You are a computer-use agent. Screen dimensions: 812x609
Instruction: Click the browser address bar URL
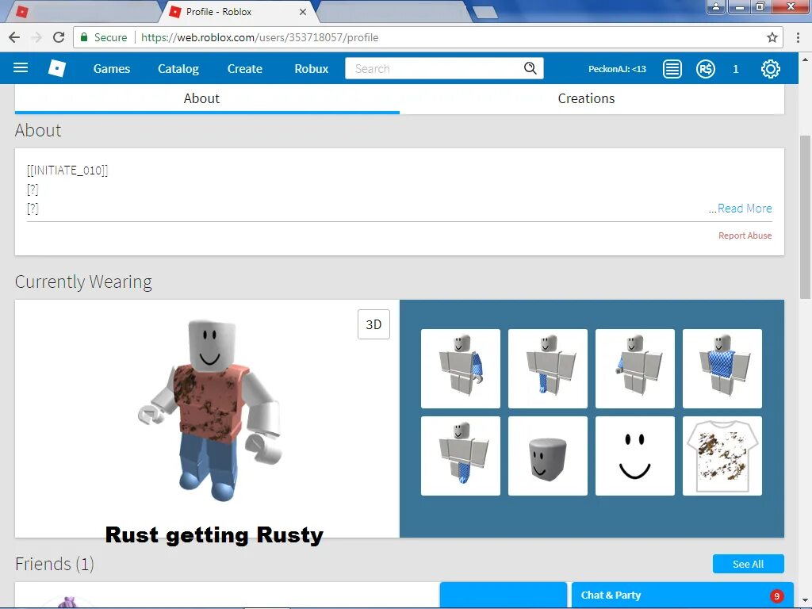point(260,37)
